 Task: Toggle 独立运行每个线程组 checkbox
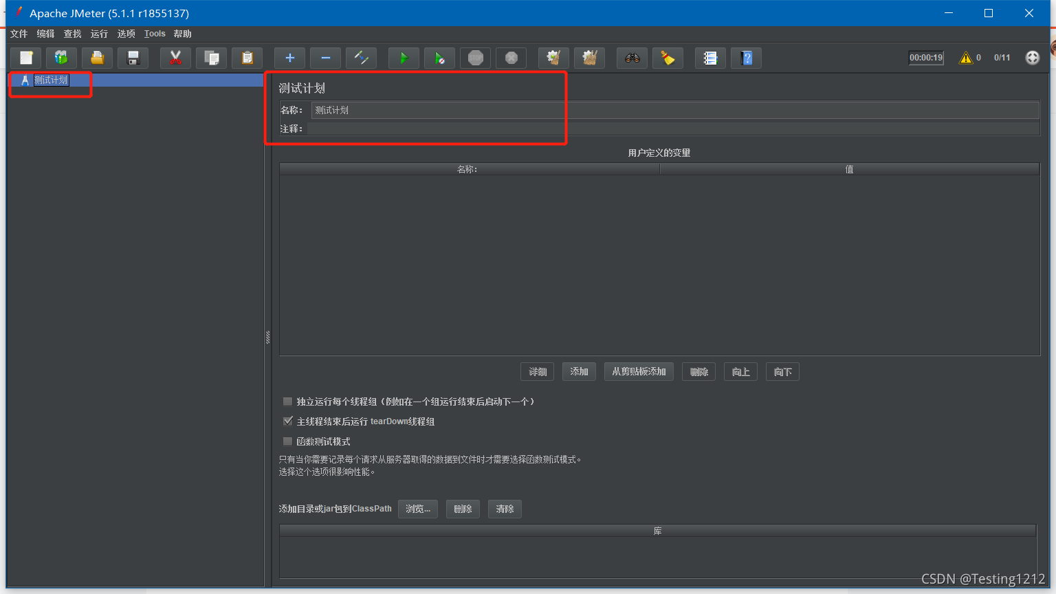click(x=287, y=401)
